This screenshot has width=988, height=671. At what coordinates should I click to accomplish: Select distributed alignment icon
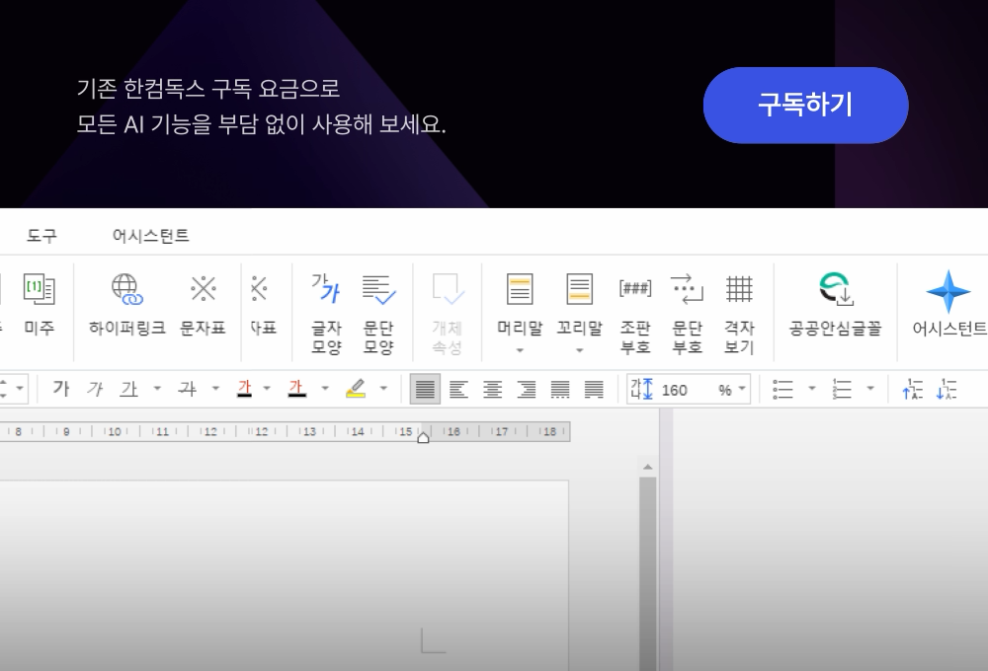tap(560, 389)
